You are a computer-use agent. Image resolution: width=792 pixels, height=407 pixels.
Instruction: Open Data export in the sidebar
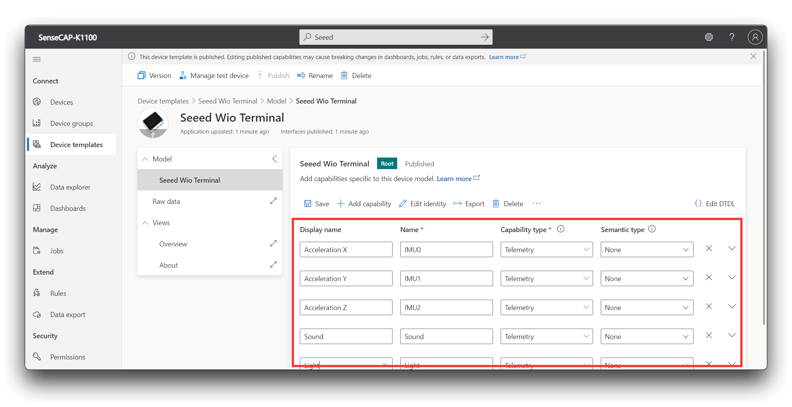pos(71,314)
